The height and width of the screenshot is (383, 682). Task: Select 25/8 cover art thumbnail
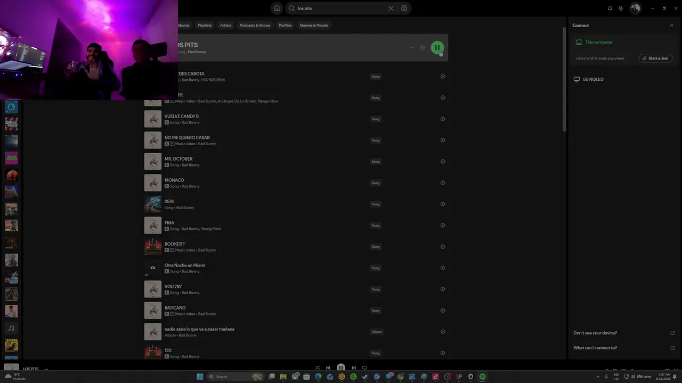pos(153,204)
